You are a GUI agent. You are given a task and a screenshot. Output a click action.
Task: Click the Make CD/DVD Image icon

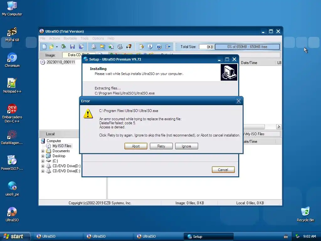[94, 47]
